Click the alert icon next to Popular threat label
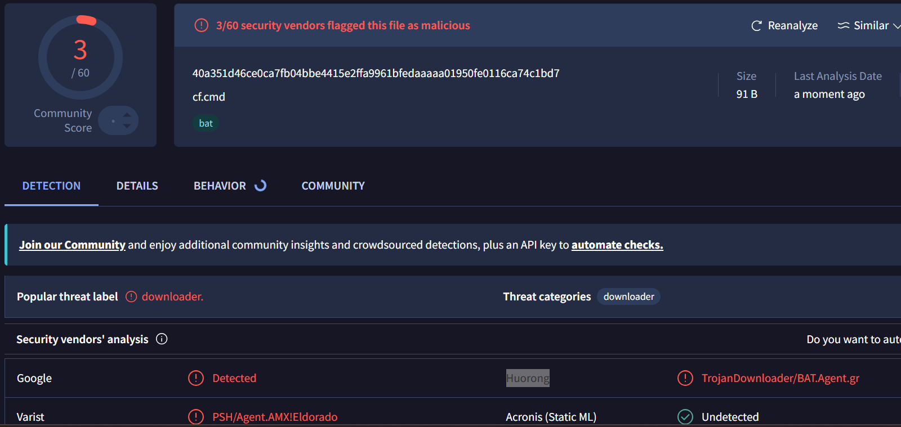The image size is (901, 427). (131, 296)
